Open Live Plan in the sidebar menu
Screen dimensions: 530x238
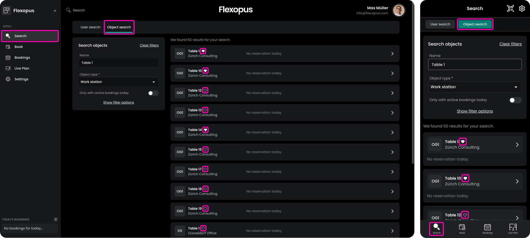(22, 68)
